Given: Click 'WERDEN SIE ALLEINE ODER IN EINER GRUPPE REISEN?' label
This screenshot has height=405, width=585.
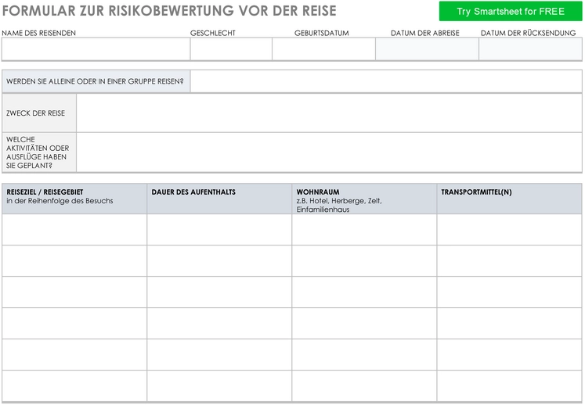Looking at the screenshot, I should tap(96, 81).
